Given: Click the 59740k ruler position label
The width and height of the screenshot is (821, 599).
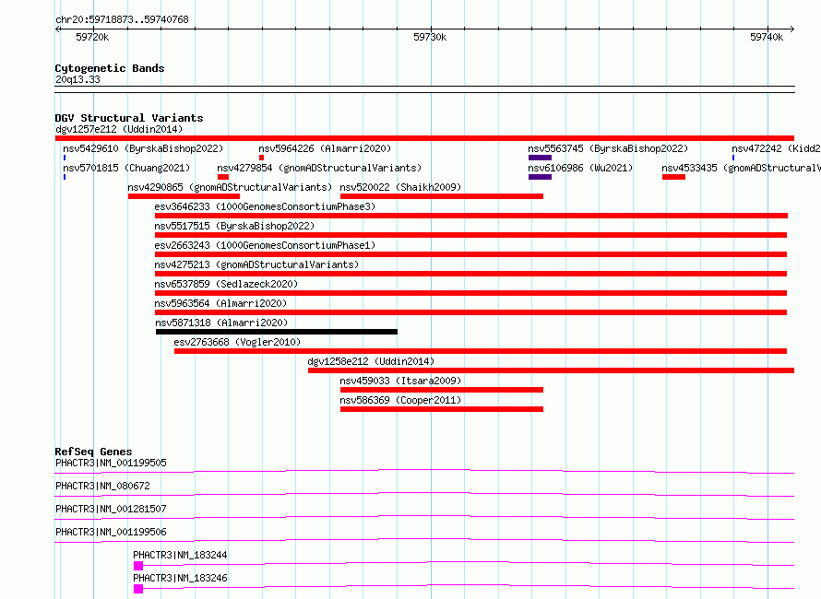Looking at the screenshot, I should 767,37.
